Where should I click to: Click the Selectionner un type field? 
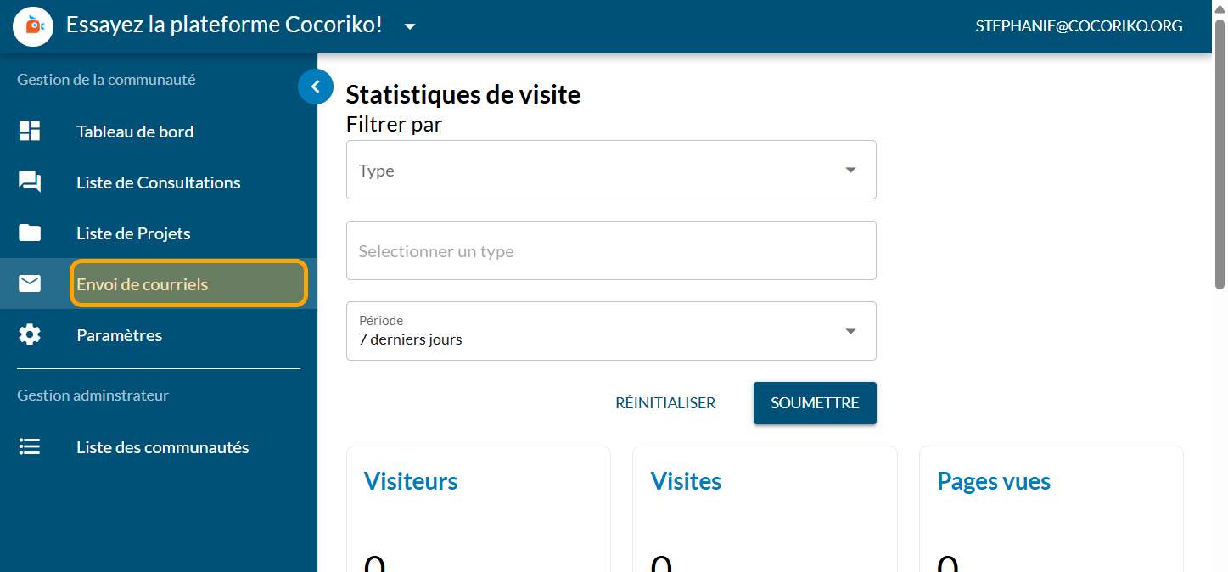pyautogui.click(x=611, y=251)
